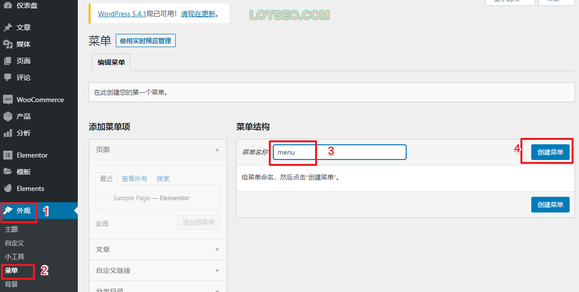Open the 小工具 submenu item

(14, 257)
